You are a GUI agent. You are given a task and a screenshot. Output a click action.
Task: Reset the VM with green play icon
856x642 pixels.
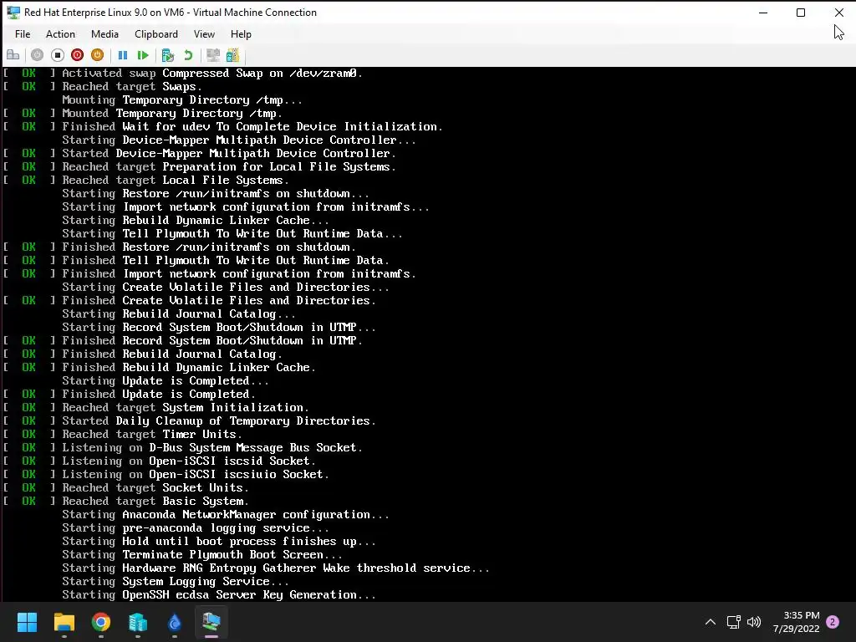click(143, 55)
